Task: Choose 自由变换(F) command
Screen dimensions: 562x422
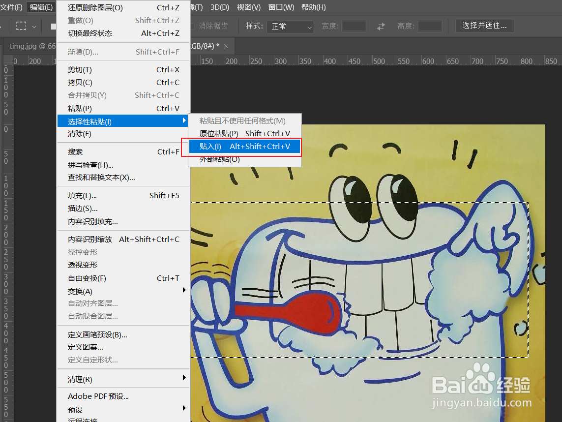Action: coord(123,278)
